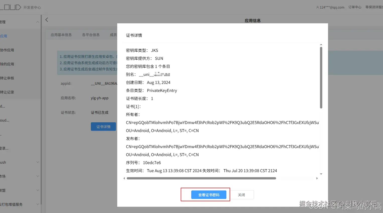
Task: Open 转让记录 in the left sidebar
Action: pyautogui.click(x=7, y=92)
